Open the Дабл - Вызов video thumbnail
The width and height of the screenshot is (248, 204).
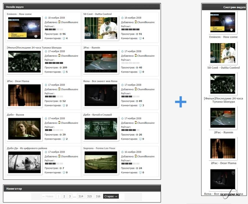tap(24, 129)
